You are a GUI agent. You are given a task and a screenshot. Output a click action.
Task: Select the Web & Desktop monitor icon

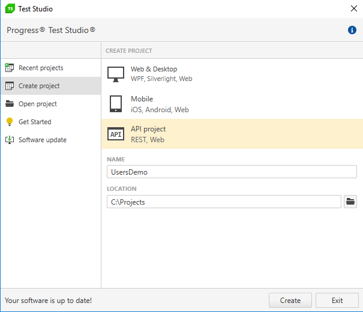[x=116, y=74]
